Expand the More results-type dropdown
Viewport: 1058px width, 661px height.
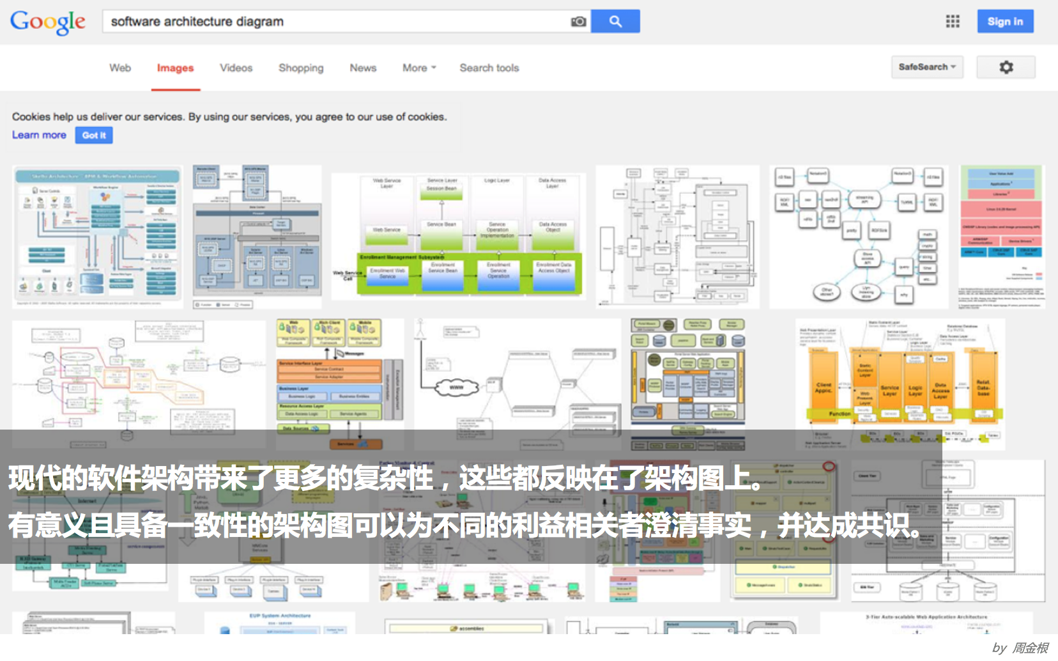(418, 68)
